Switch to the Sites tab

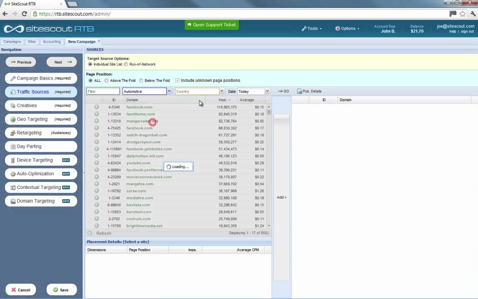click(32, 42)
